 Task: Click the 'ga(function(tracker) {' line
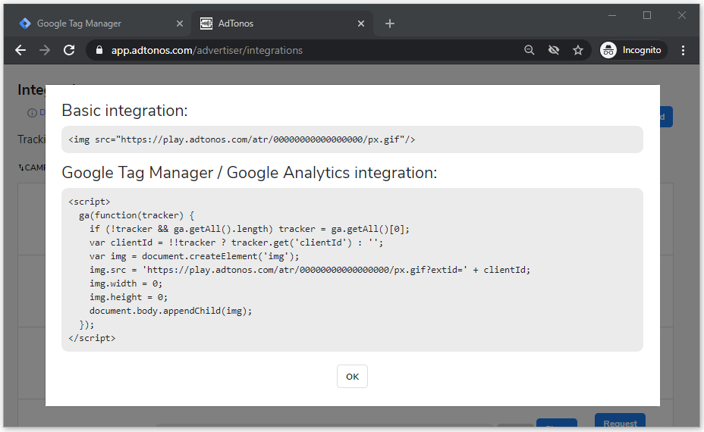coord(137,215)
